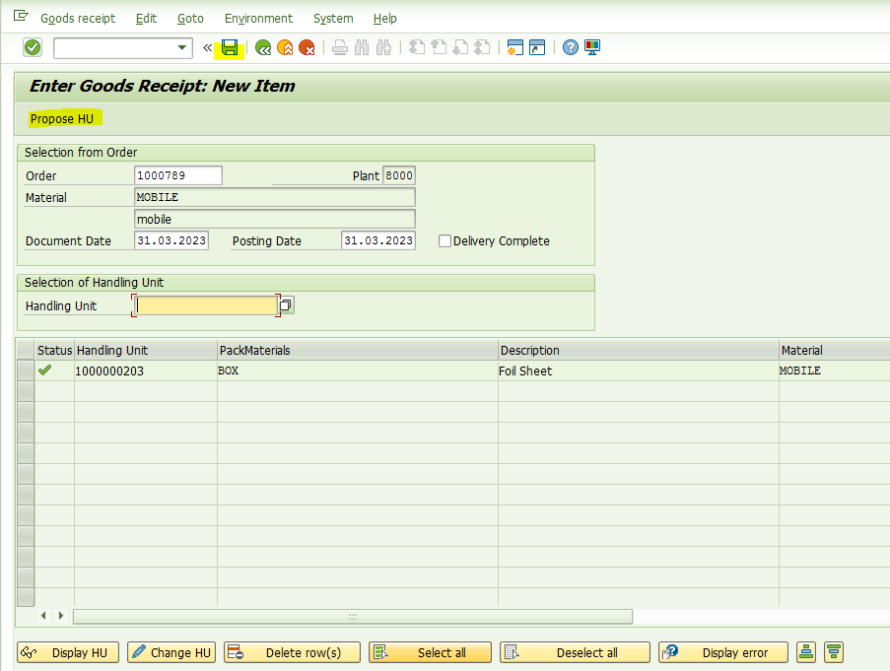Image resolution: width=890 pixels, height=671 pixels.
Task: Click the sort ascending icon button
Action: point(806,652)
